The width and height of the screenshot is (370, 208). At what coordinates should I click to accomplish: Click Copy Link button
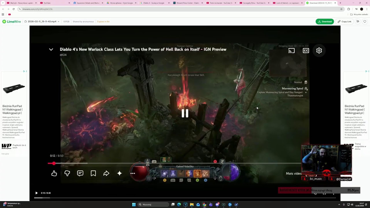tap(344, 21)
